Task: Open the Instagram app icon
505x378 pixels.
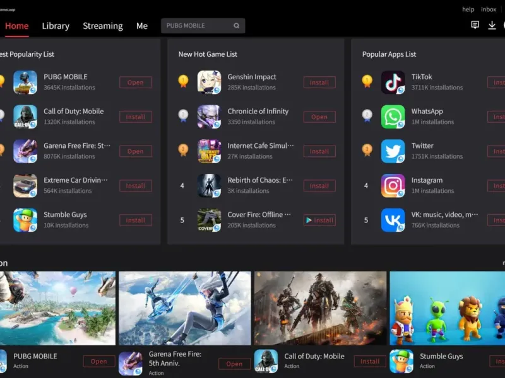Action: point(393,185)
